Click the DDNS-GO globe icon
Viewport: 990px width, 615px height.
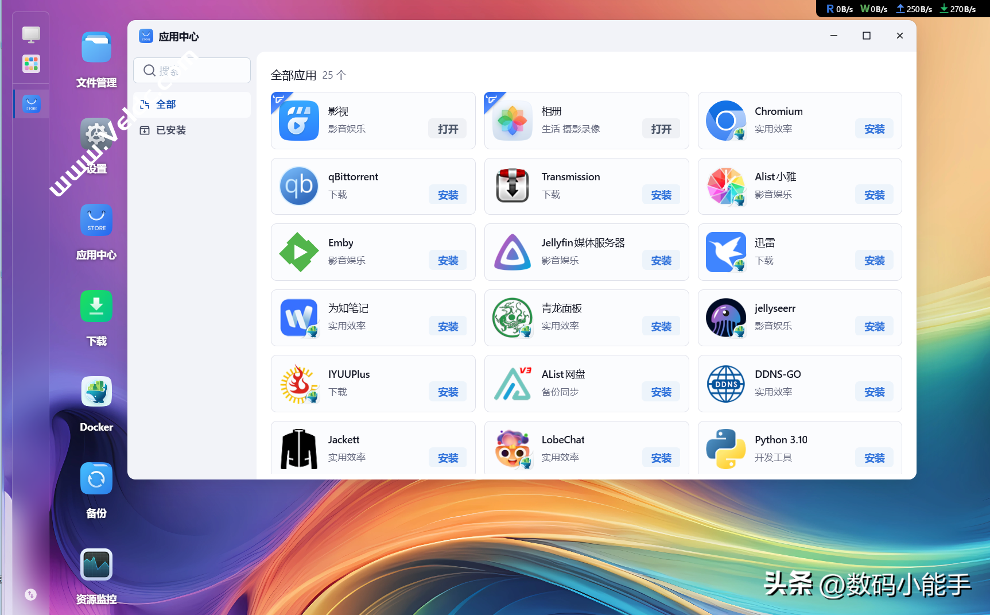coord(726,384)
